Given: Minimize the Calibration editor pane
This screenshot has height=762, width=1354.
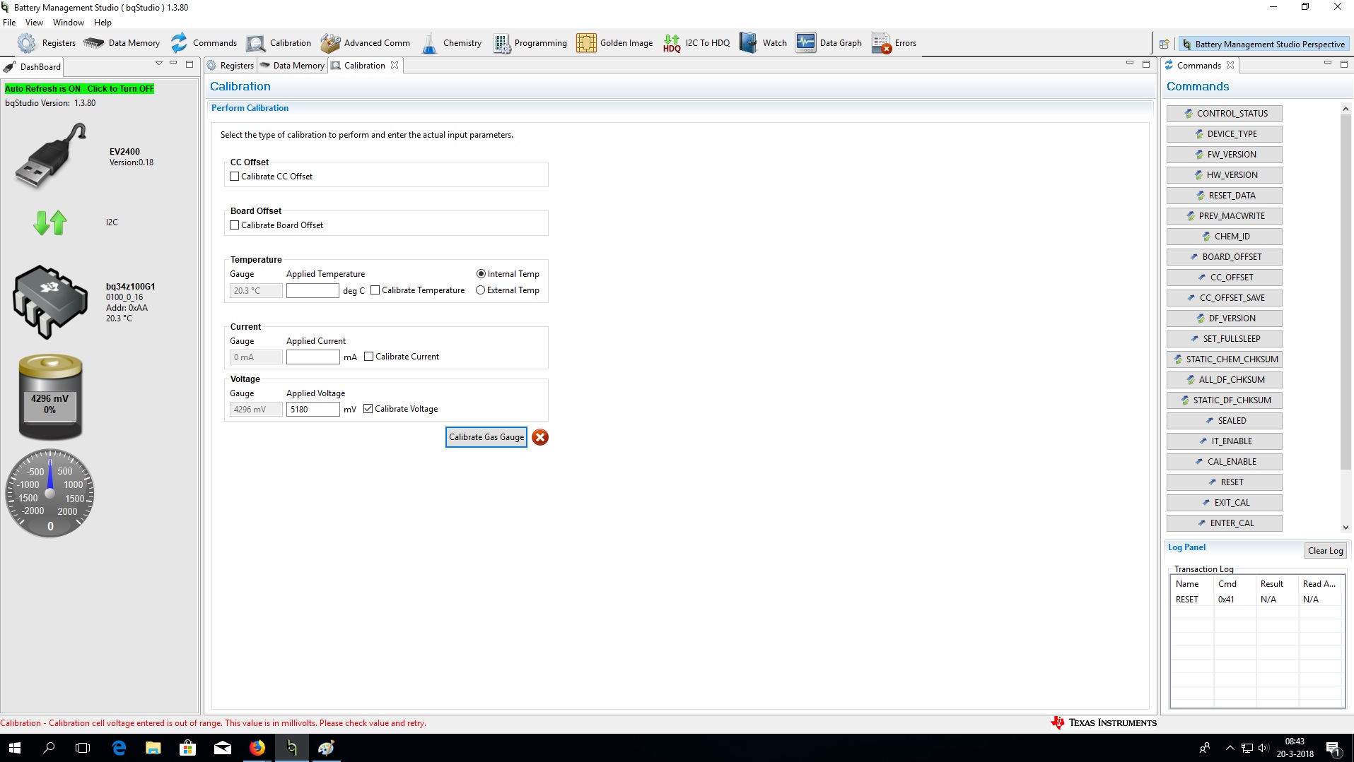Looking at the screenshot, I should [x=1129, y=64].
